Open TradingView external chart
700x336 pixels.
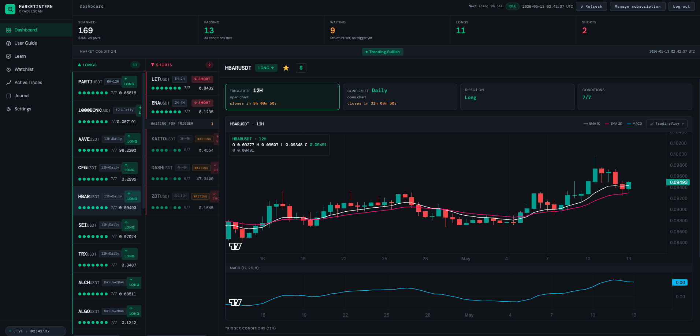[x=667, y=124]
